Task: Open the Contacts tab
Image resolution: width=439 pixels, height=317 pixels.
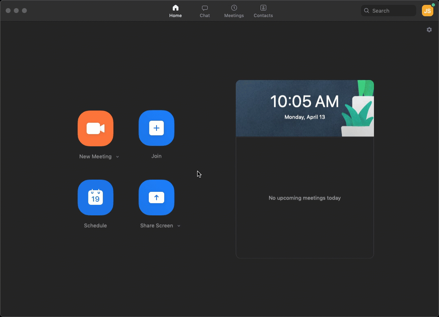Action: pos(263,11)
